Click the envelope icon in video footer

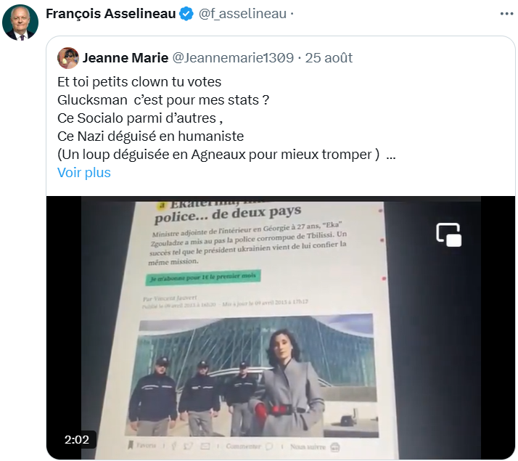coord(205,446)
